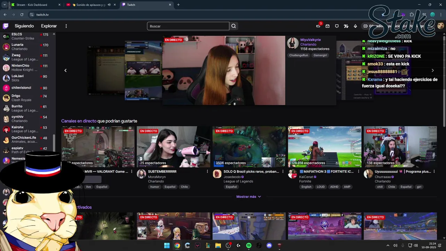This screenshot has height=251, width=446.
Task: Open MoraMoryn SUBTEMBERRRRR stream thumbnail
Action: coord(174,147)
